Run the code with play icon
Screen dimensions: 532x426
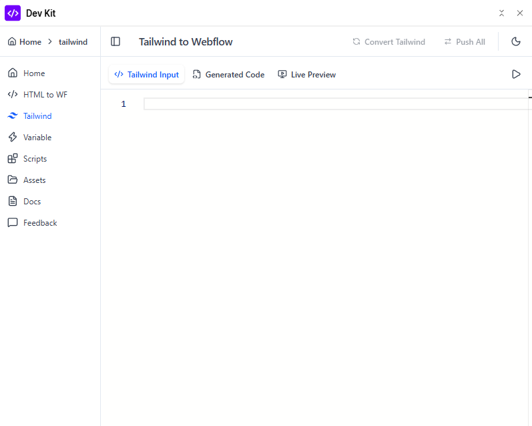click(x=516, y=74)
